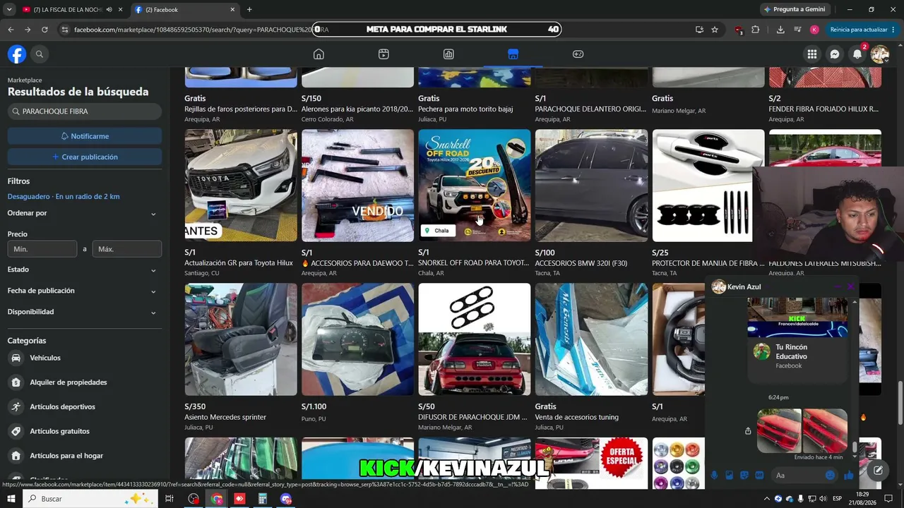Click the voice clip microphone icon in chat
Viewport: 904px width, 508px height.
pos(714,476)
